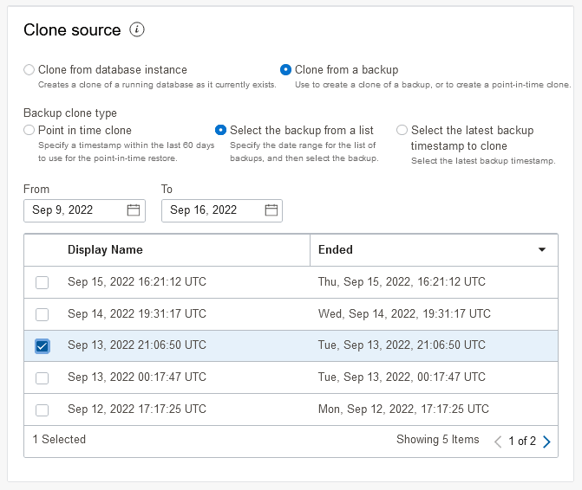582x490 pixels.
Task: Open the To date calendar picker
Action: tap(271, 210)
